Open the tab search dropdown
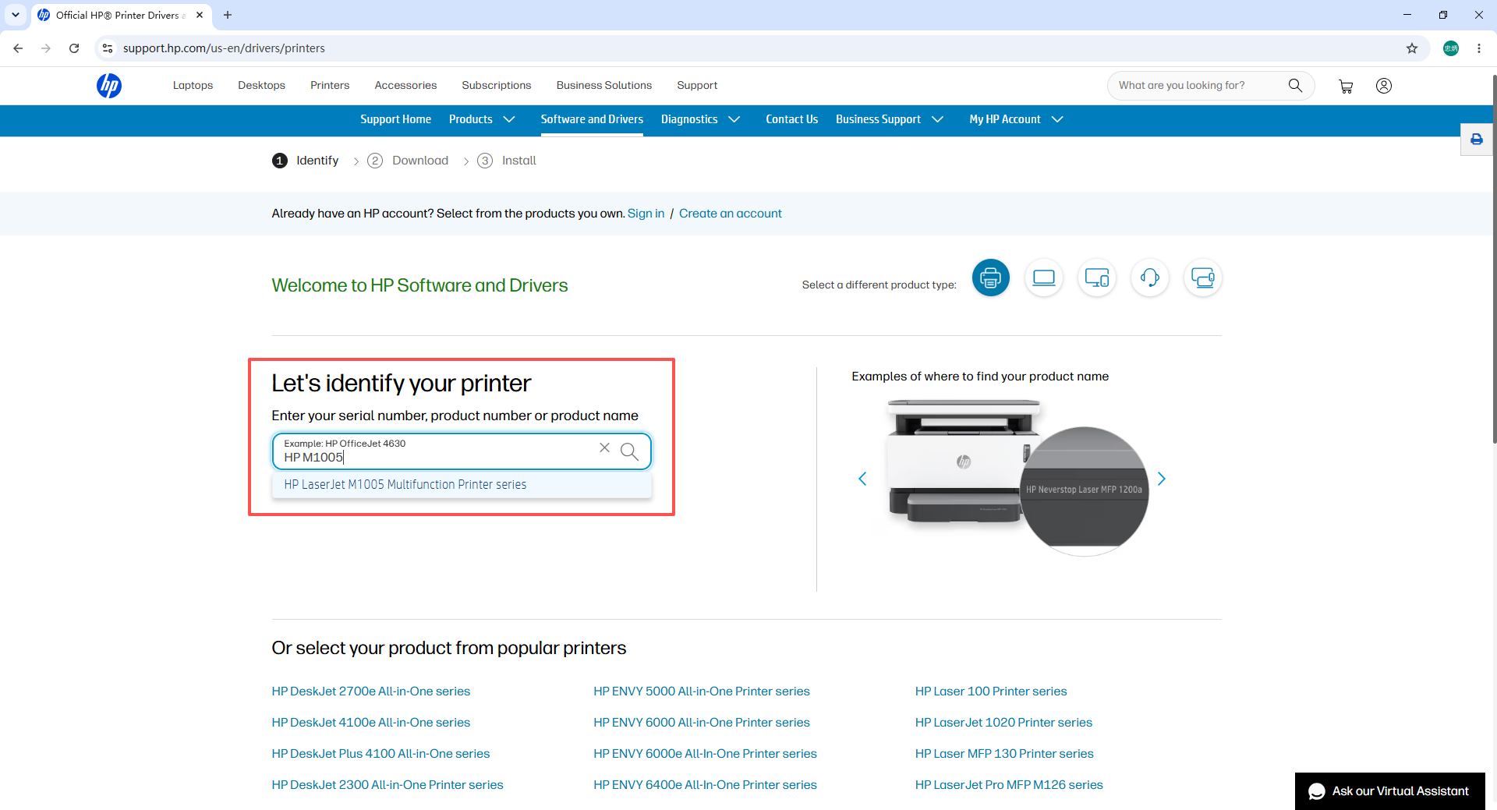The width and height of the screenshot is (1497, 810). [x=16, y=15]
